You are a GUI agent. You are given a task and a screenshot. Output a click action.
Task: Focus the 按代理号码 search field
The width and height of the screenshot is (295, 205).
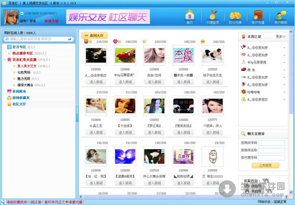coord(271,158)
